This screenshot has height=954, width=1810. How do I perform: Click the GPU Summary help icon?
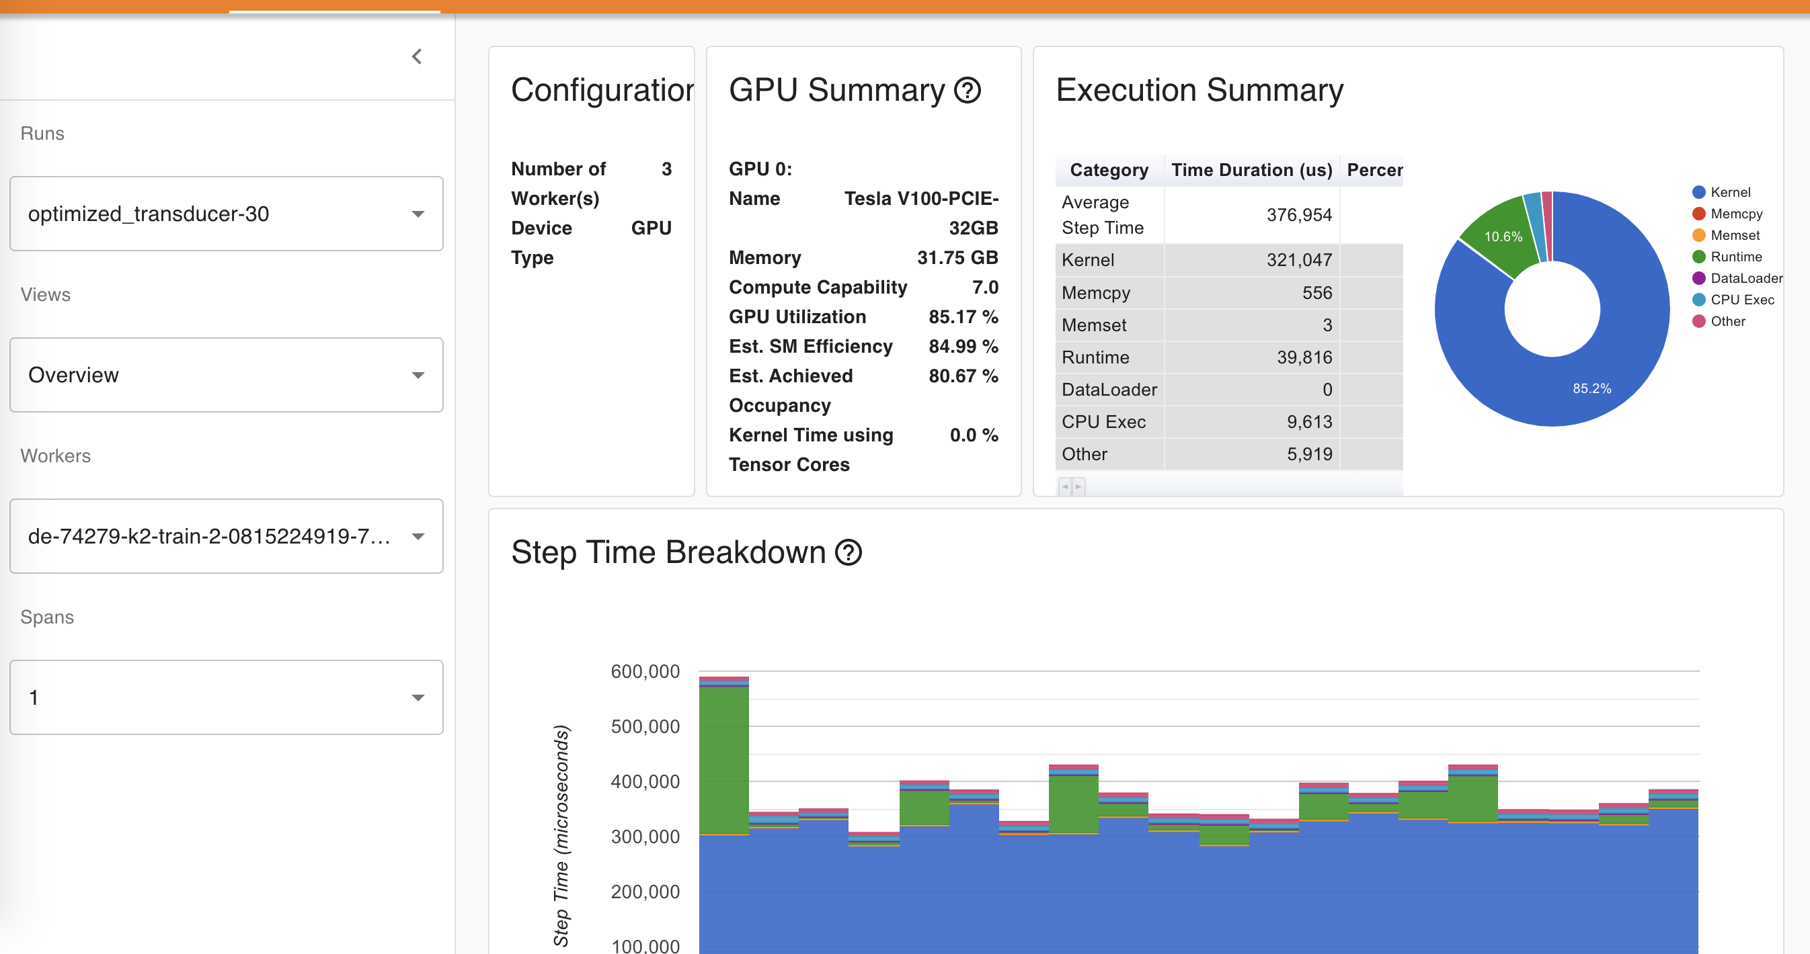(x=968, y=90)
